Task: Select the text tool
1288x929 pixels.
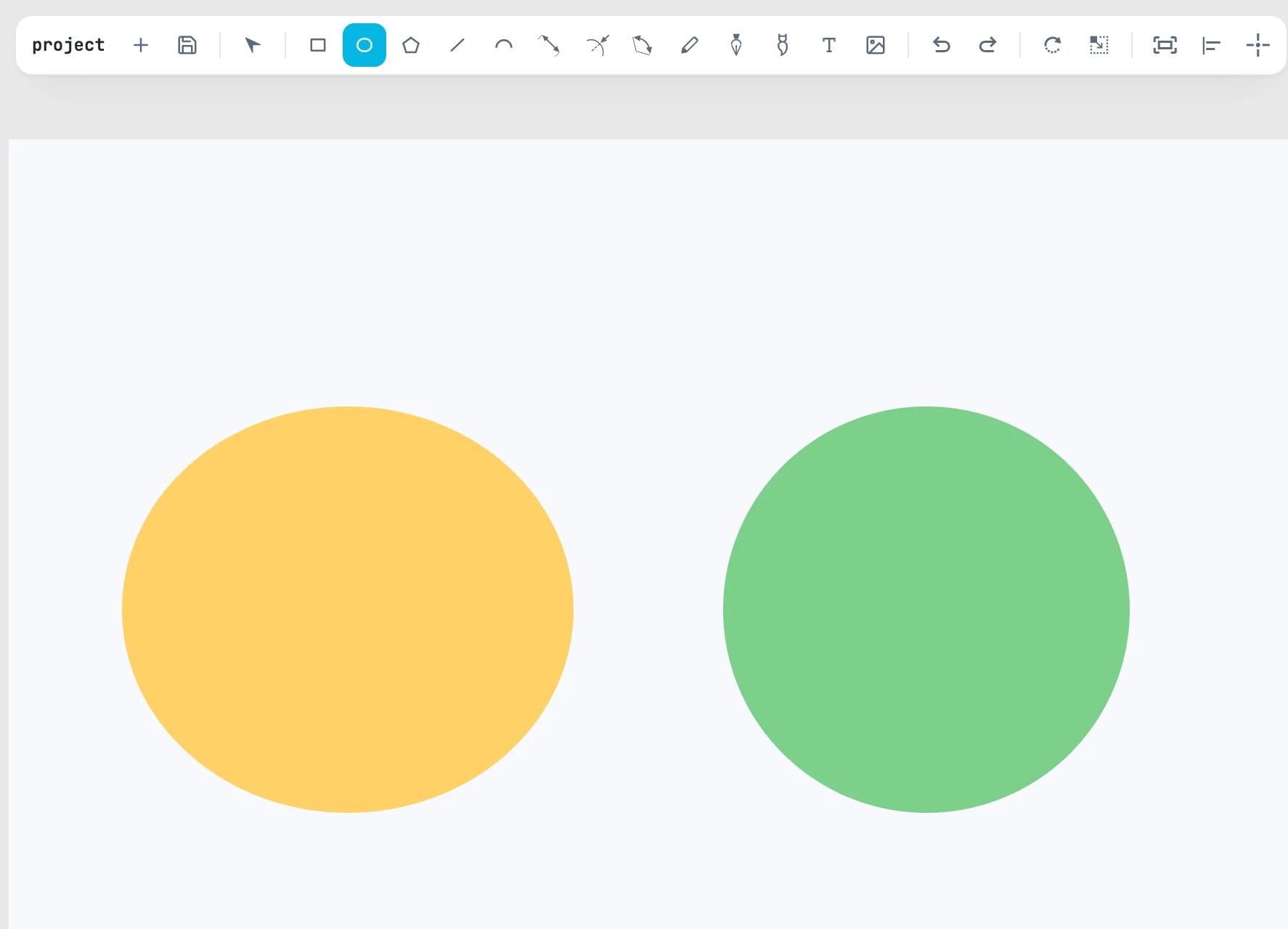Action: coord(829,45)
